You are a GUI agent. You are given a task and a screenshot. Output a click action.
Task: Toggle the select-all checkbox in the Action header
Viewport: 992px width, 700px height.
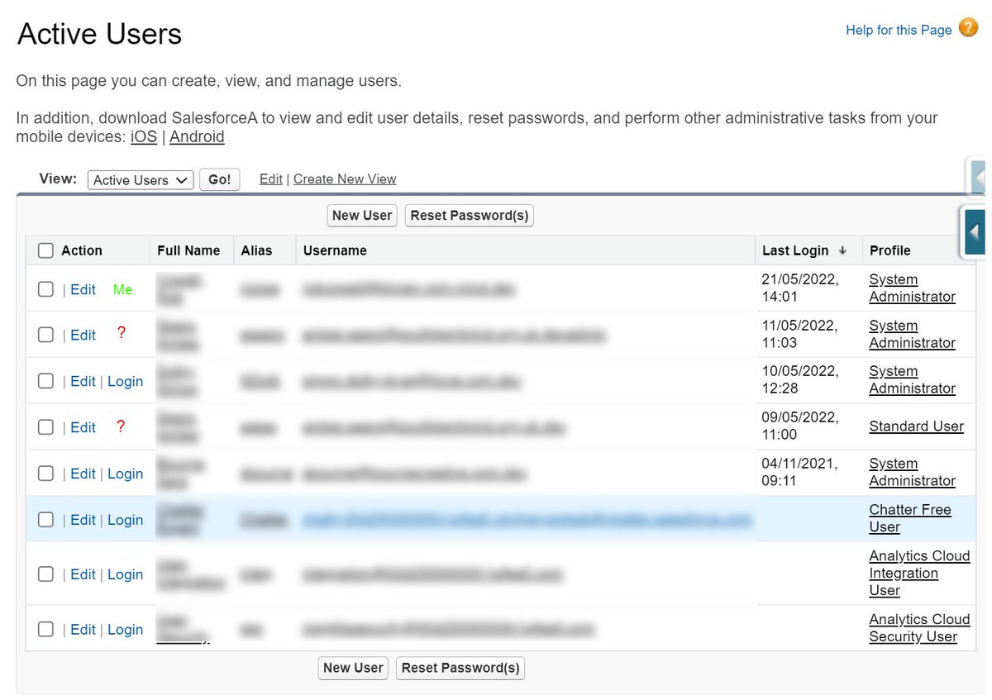tap(46, 250)
